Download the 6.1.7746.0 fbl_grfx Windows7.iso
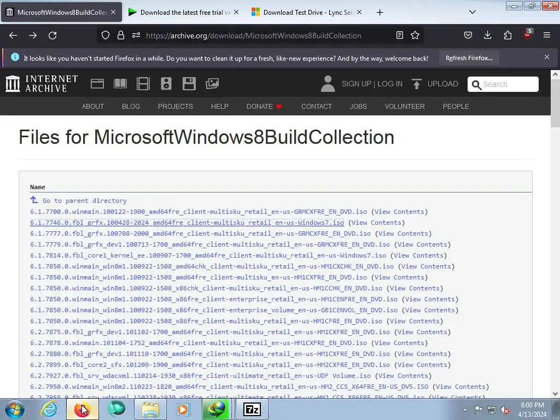Viewport: 560px width, 420px height. [x=187, y=223]
